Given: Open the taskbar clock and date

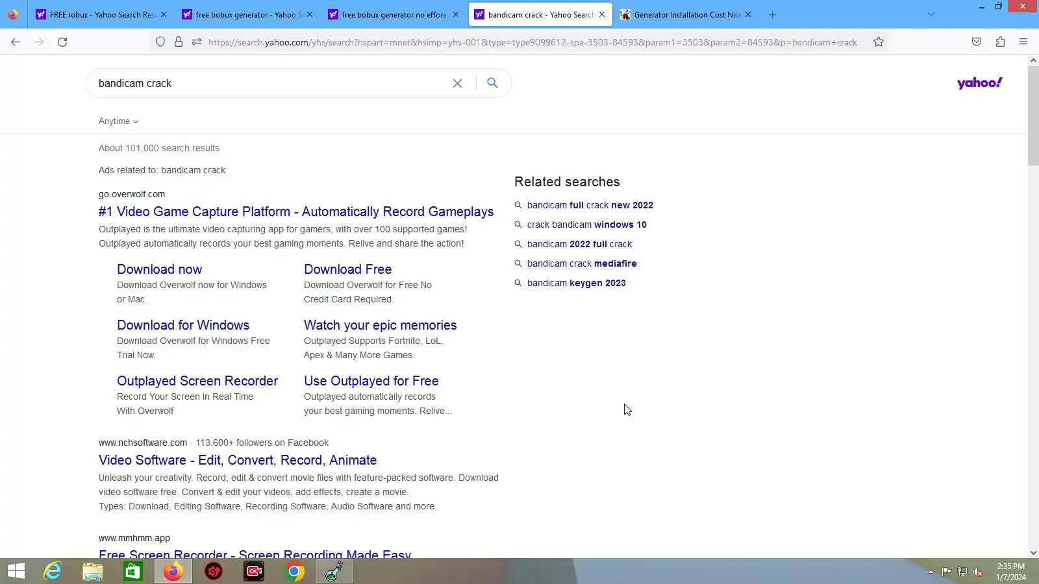Looking at the screenshot, I should [1011, 572].
